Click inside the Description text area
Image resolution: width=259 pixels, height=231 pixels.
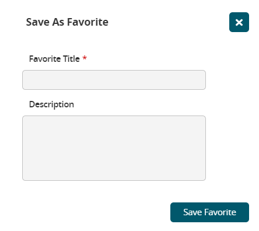coord(114,148)
